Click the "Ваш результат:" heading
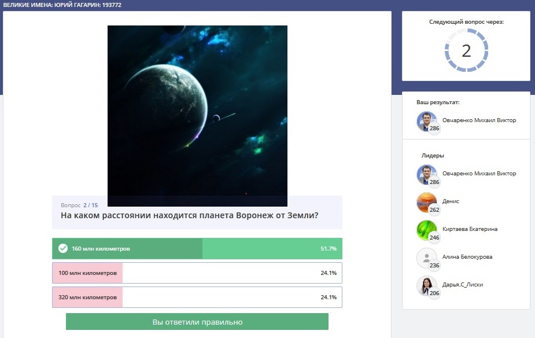The height and width of the screenshot is (338, 535). pyautogui.click(x=438, y=102)
